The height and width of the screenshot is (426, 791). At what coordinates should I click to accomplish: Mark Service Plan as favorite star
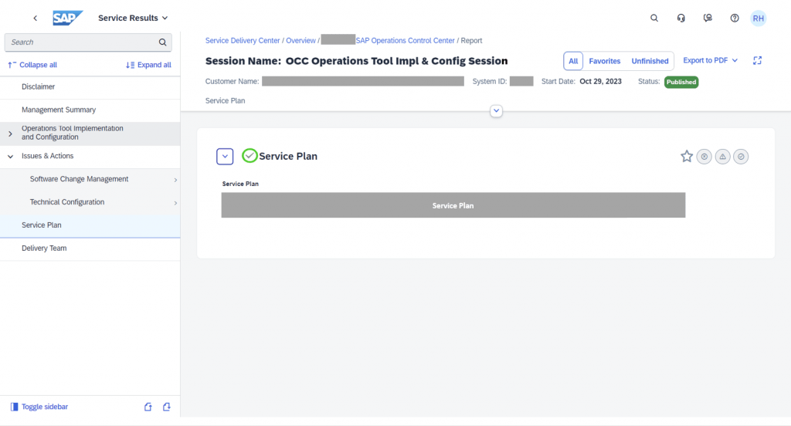tap(687, 157)
